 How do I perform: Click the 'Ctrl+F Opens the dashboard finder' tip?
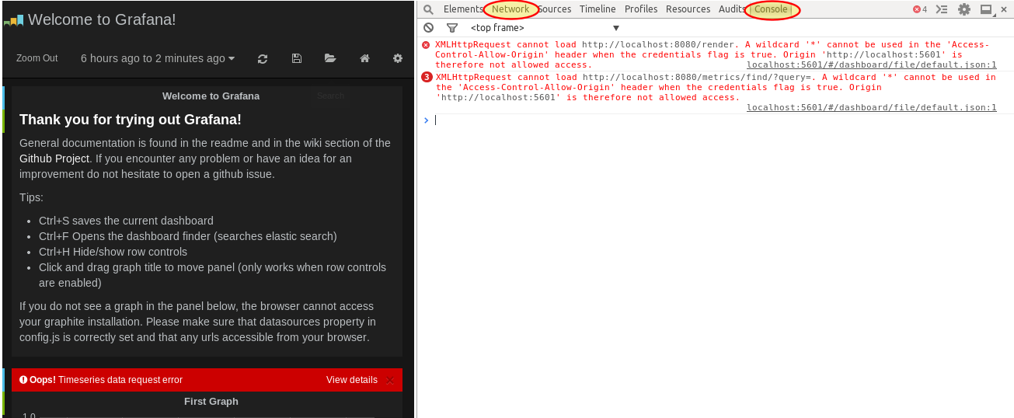[x=188, y=236]
